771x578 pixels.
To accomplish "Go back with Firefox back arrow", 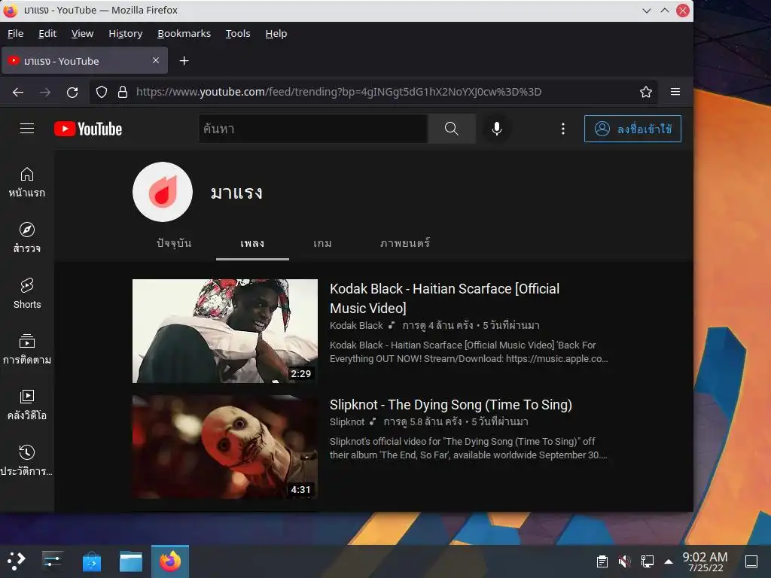I will point(18,92).
